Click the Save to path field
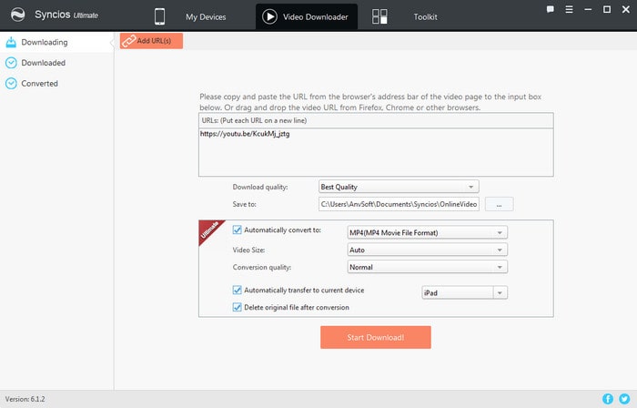The image size is (637, 408). [x=399, y=204]
